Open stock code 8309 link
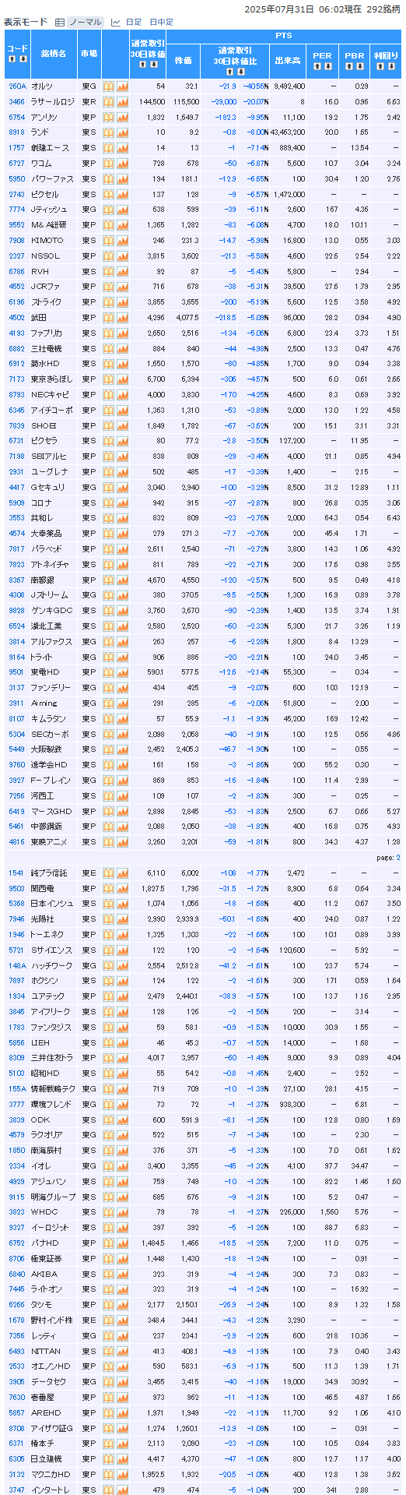406x1495 pixels. coord(17,1058)
